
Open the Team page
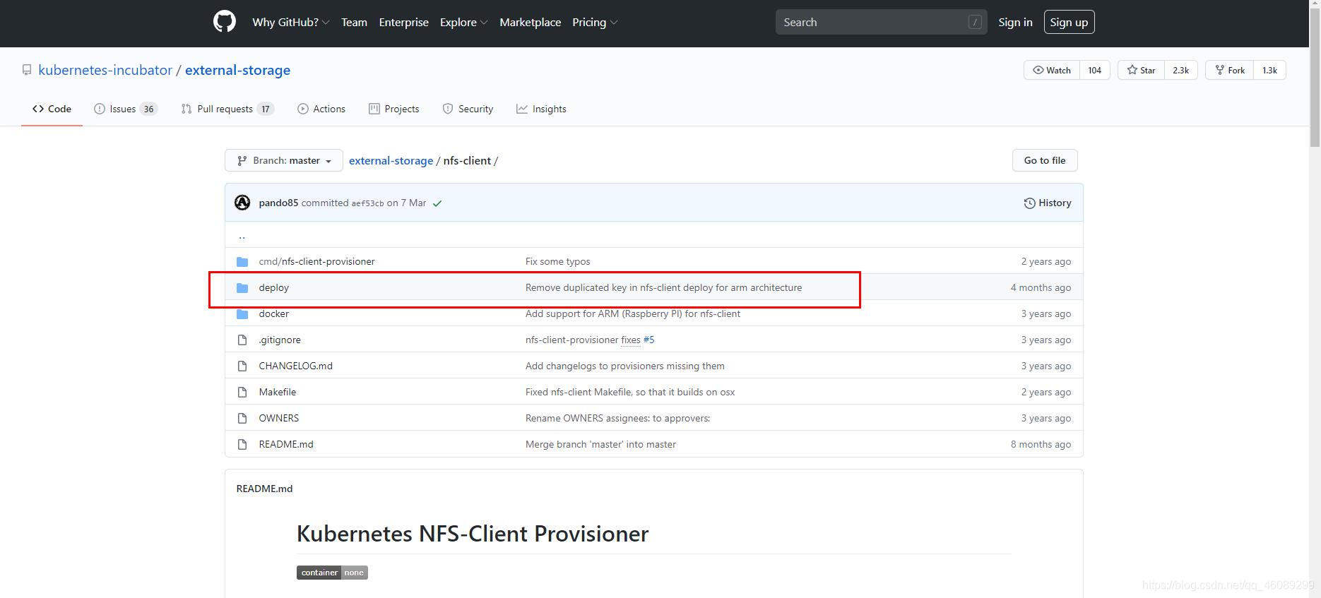click(354, 22)
